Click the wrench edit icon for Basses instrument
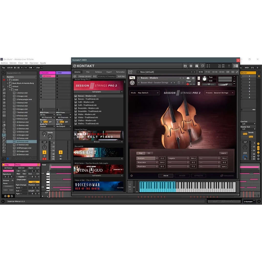The height and width of the screenshot is (262, 262). click(132, 78)
